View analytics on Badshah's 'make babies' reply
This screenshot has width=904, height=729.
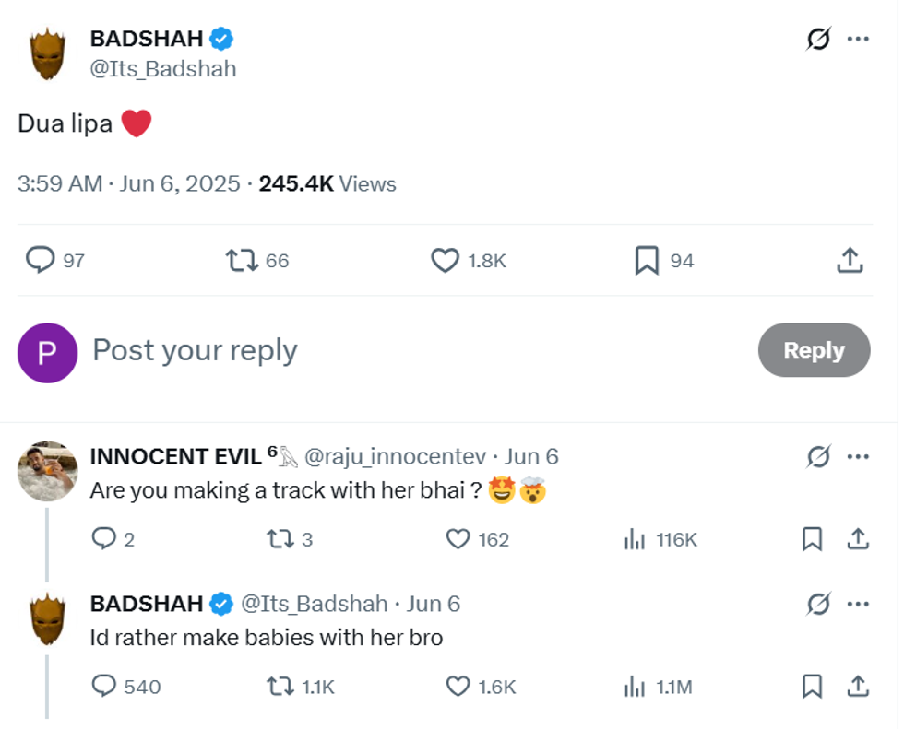click(x=635, y=687)
